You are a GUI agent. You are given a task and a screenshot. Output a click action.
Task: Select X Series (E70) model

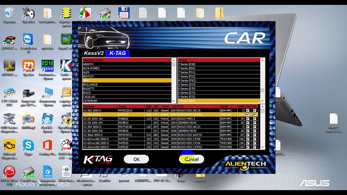[219, 89]
